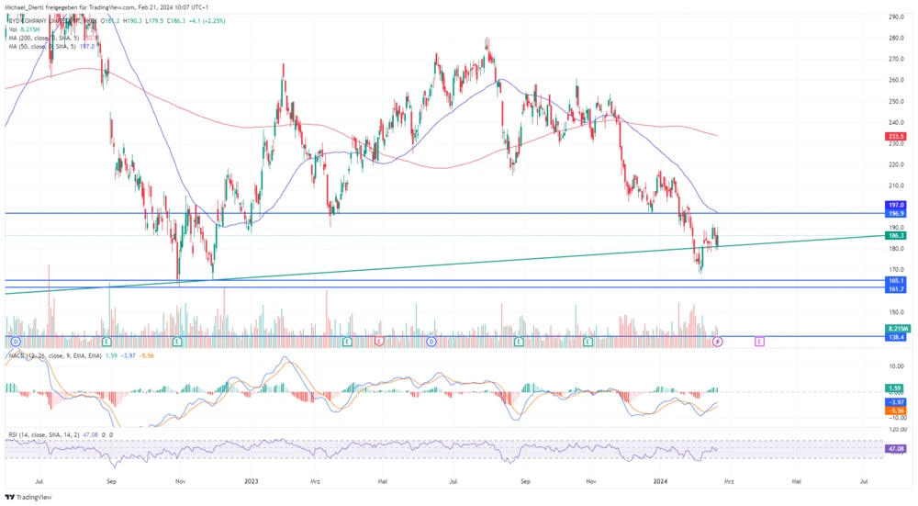Select the purple E upcoming earnings marker
Image resolution: width=918 pixels, height=506 pixels.
[759, 341]
